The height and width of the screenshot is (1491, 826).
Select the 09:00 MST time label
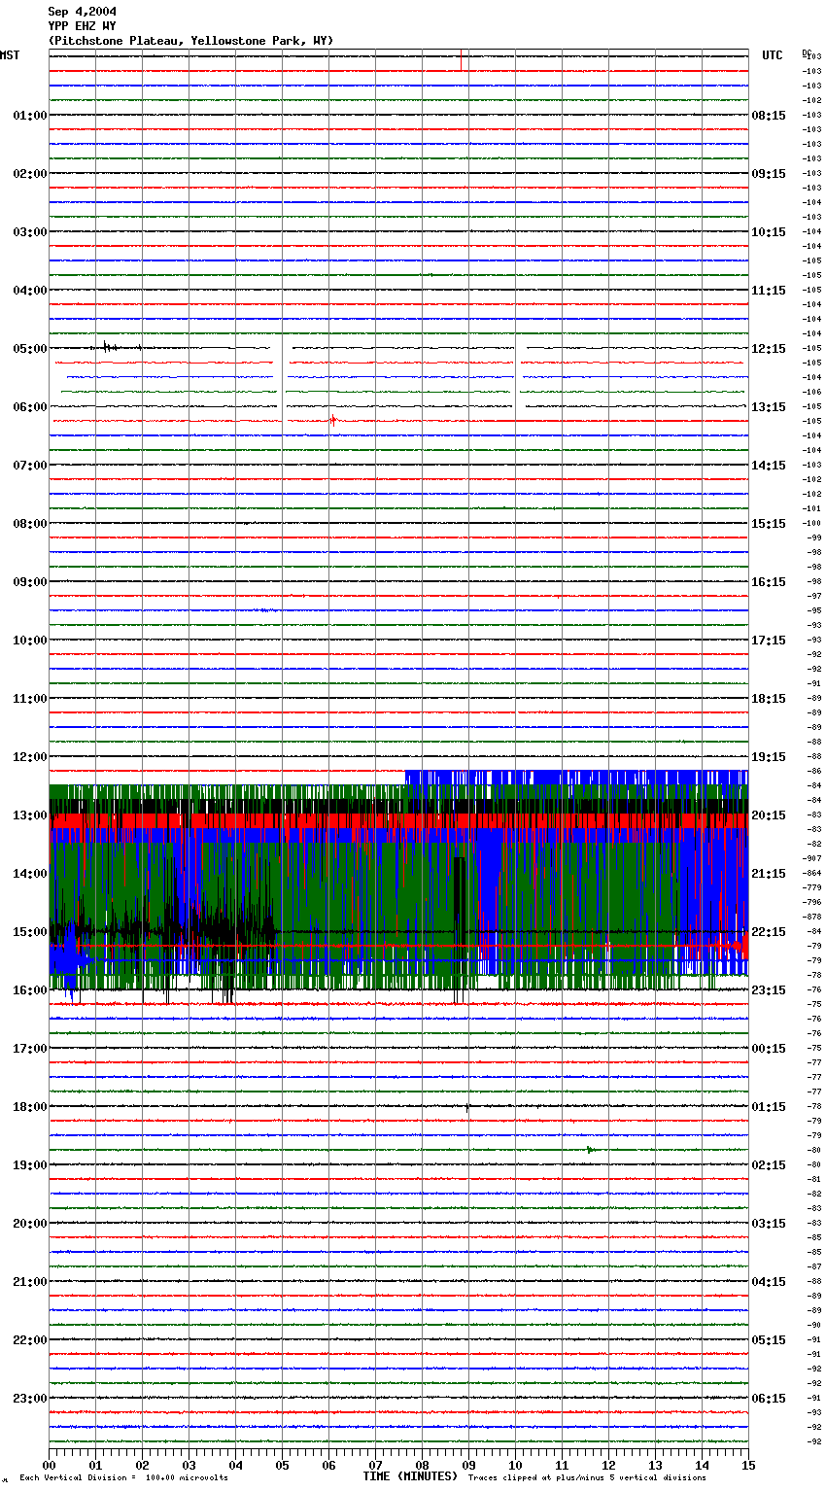point(30,582)
